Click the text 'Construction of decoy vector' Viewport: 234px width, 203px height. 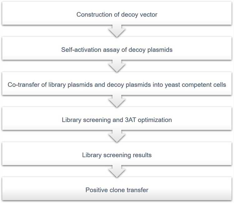[117, 15]
